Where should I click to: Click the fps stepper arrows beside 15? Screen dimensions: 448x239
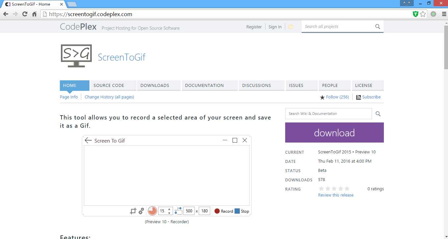[x=169, y=211]
